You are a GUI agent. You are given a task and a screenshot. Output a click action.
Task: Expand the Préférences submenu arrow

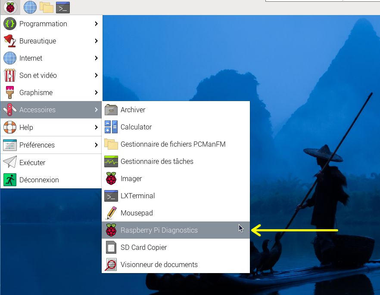(96, 145)
